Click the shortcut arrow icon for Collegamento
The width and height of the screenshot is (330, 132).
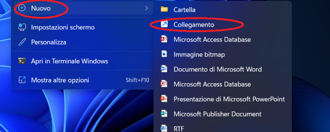(164, 24)
